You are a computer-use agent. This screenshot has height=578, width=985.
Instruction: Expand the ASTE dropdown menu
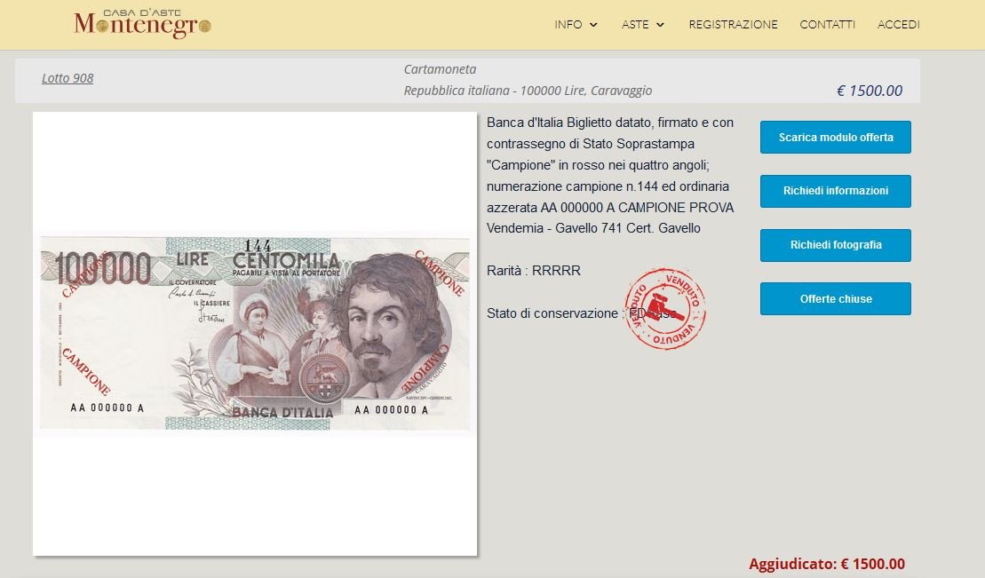[643, 25]
